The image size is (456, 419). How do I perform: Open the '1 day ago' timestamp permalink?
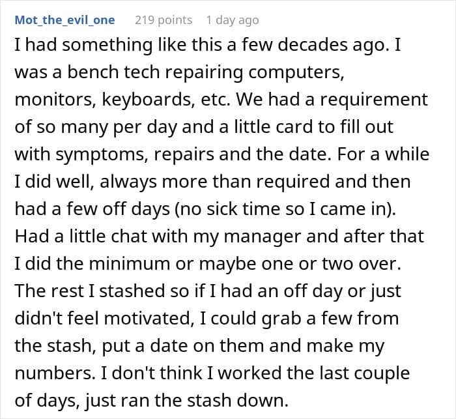[233, 20]
